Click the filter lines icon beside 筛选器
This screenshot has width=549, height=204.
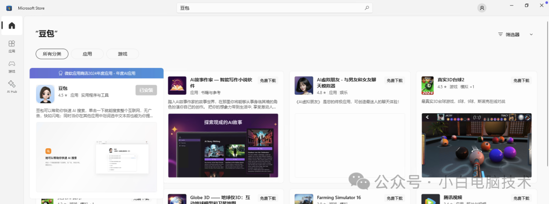coord(500,34)
